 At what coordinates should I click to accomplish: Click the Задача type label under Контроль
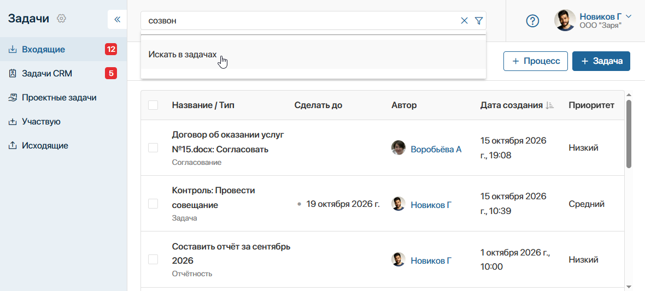184,218
